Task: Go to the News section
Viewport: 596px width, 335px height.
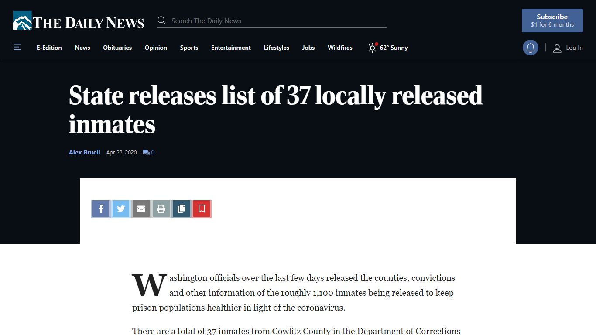Action: tap(82, 48)
